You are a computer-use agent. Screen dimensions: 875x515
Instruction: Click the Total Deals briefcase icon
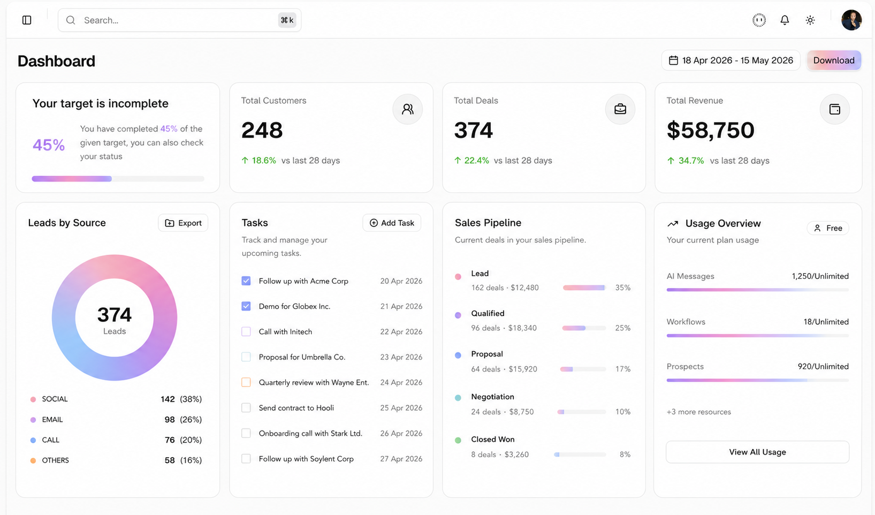click(x=620, y=109)
